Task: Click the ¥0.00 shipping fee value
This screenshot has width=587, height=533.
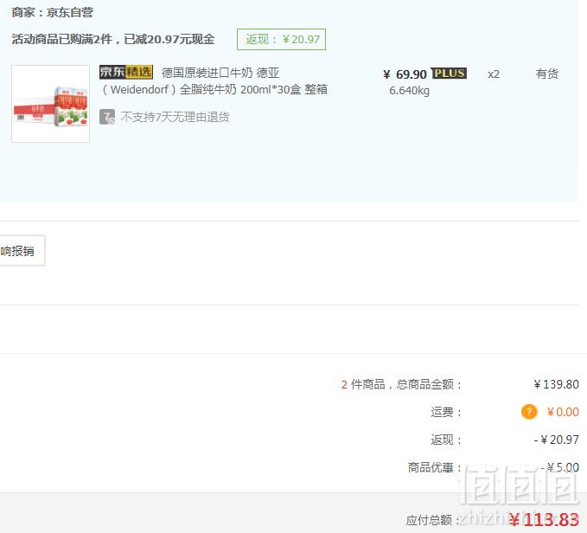Action: coord(563,412)
